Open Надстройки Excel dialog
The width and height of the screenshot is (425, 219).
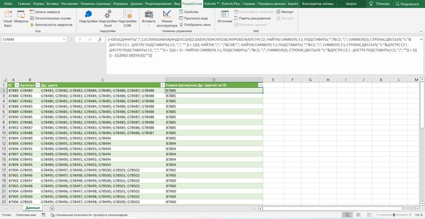[x=108, y=19]
